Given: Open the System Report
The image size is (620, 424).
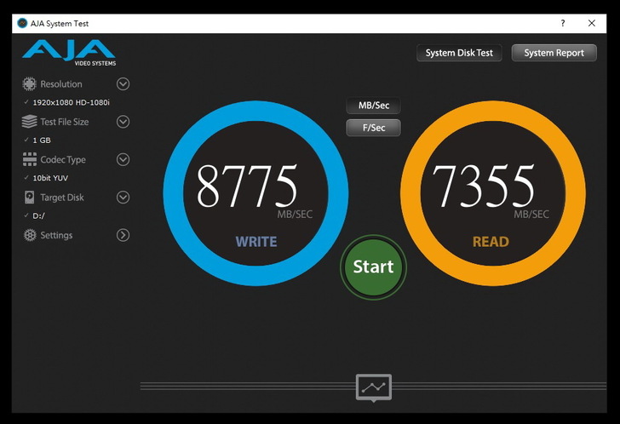Looking at the screenshot, I should 554,53.
